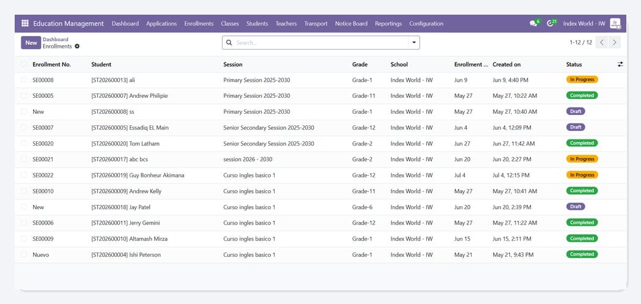Open the activities clock icon
This screenshot has width=641, height=304.
tap(550, 23)
